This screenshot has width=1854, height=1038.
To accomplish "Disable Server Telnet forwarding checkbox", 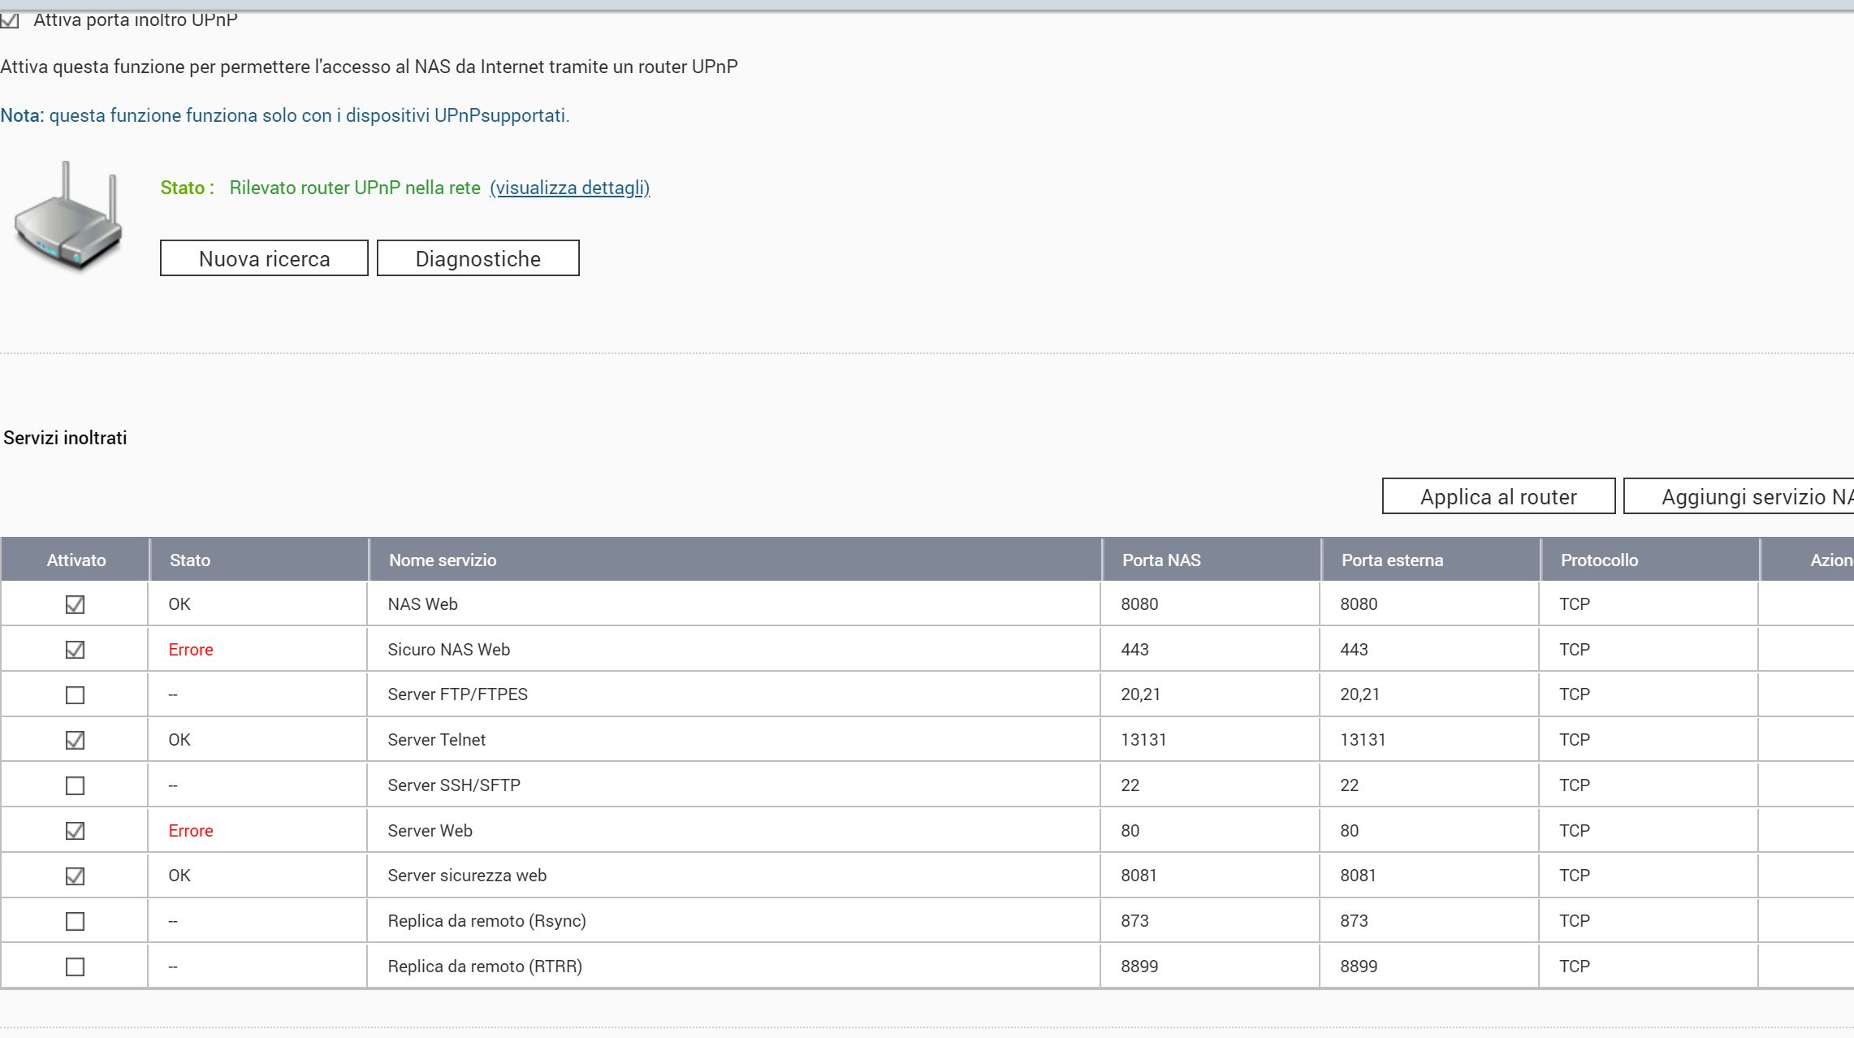I will click(x=75, y=740).
